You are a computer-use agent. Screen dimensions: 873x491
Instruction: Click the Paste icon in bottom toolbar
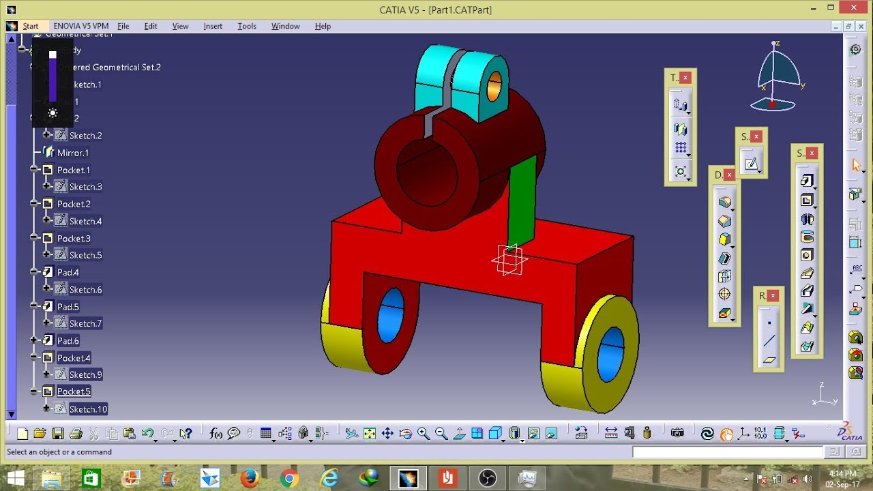point(129,433)
